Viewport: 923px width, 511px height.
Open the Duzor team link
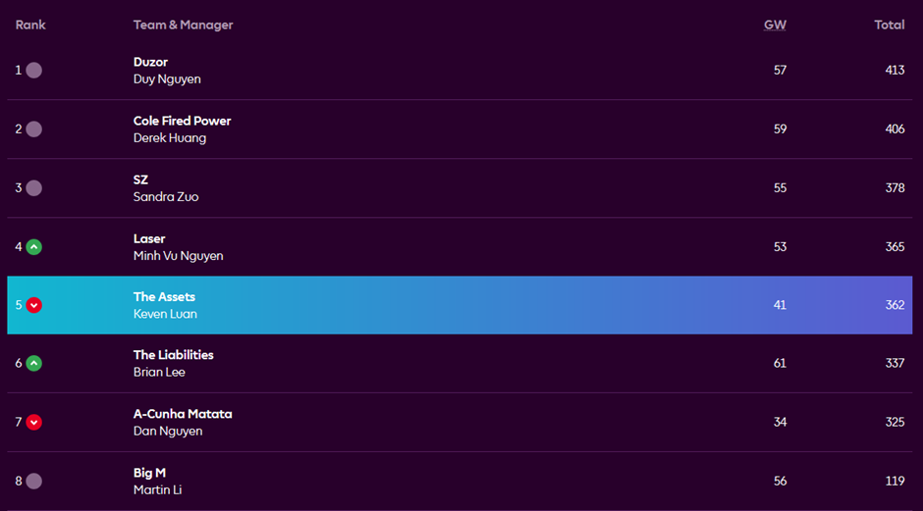click(x=150, y=62)
